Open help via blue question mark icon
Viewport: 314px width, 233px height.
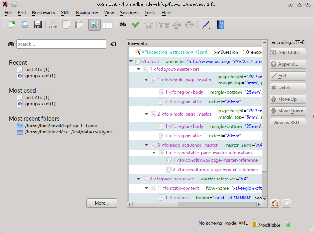click(x=220, y=25)
